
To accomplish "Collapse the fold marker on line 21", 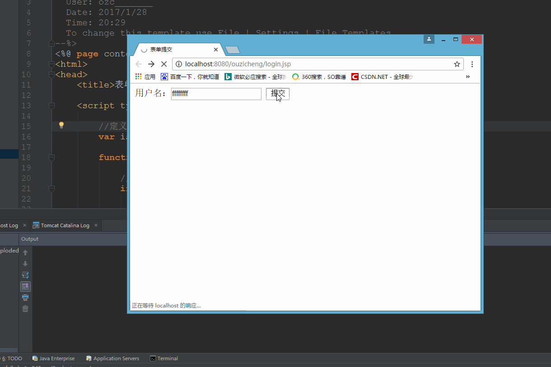I will coord(51,188).
